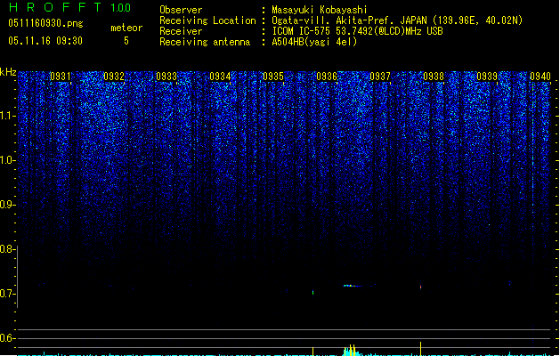Click the 0932 time marker
The height and width of the screenshot is (356, 560).
pos(114,77)
